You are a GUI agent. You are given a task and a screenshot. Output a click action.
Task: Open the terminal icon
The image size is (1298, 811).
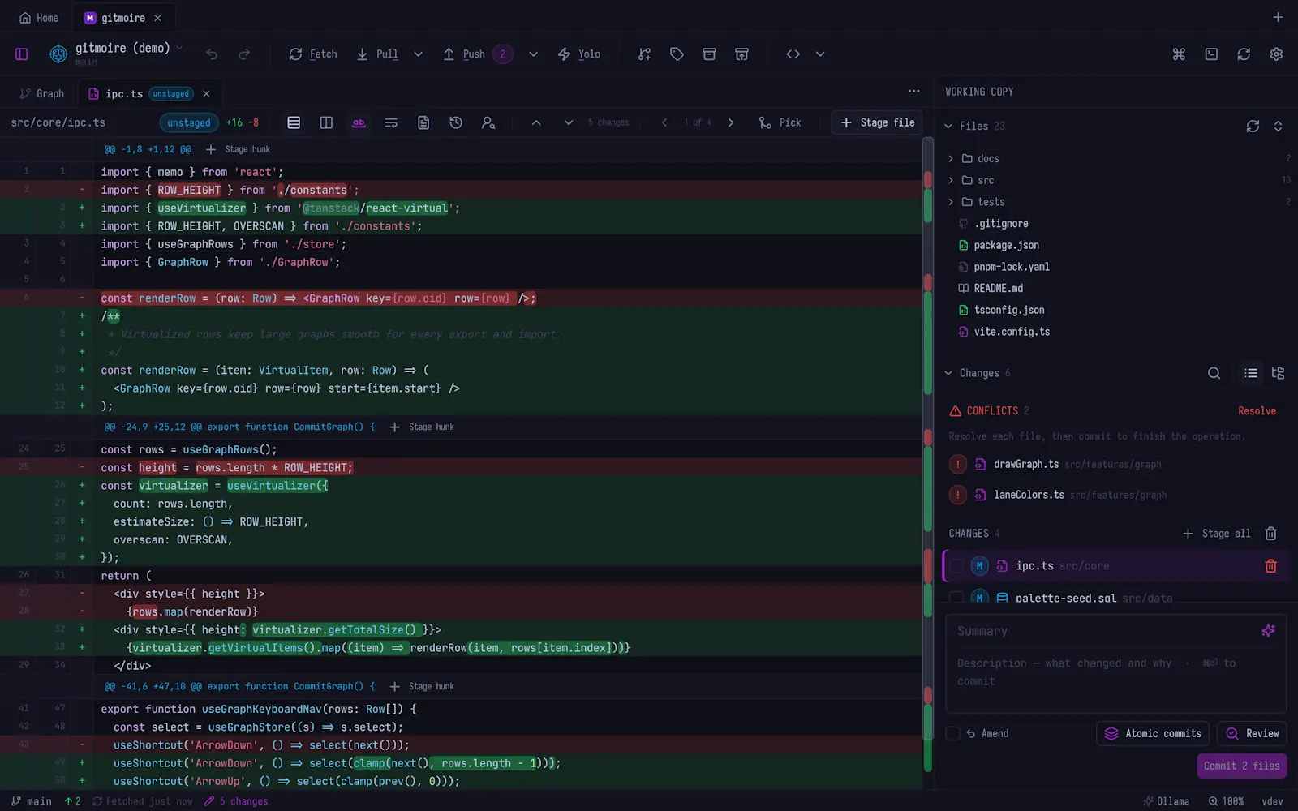click(1211, 54)
